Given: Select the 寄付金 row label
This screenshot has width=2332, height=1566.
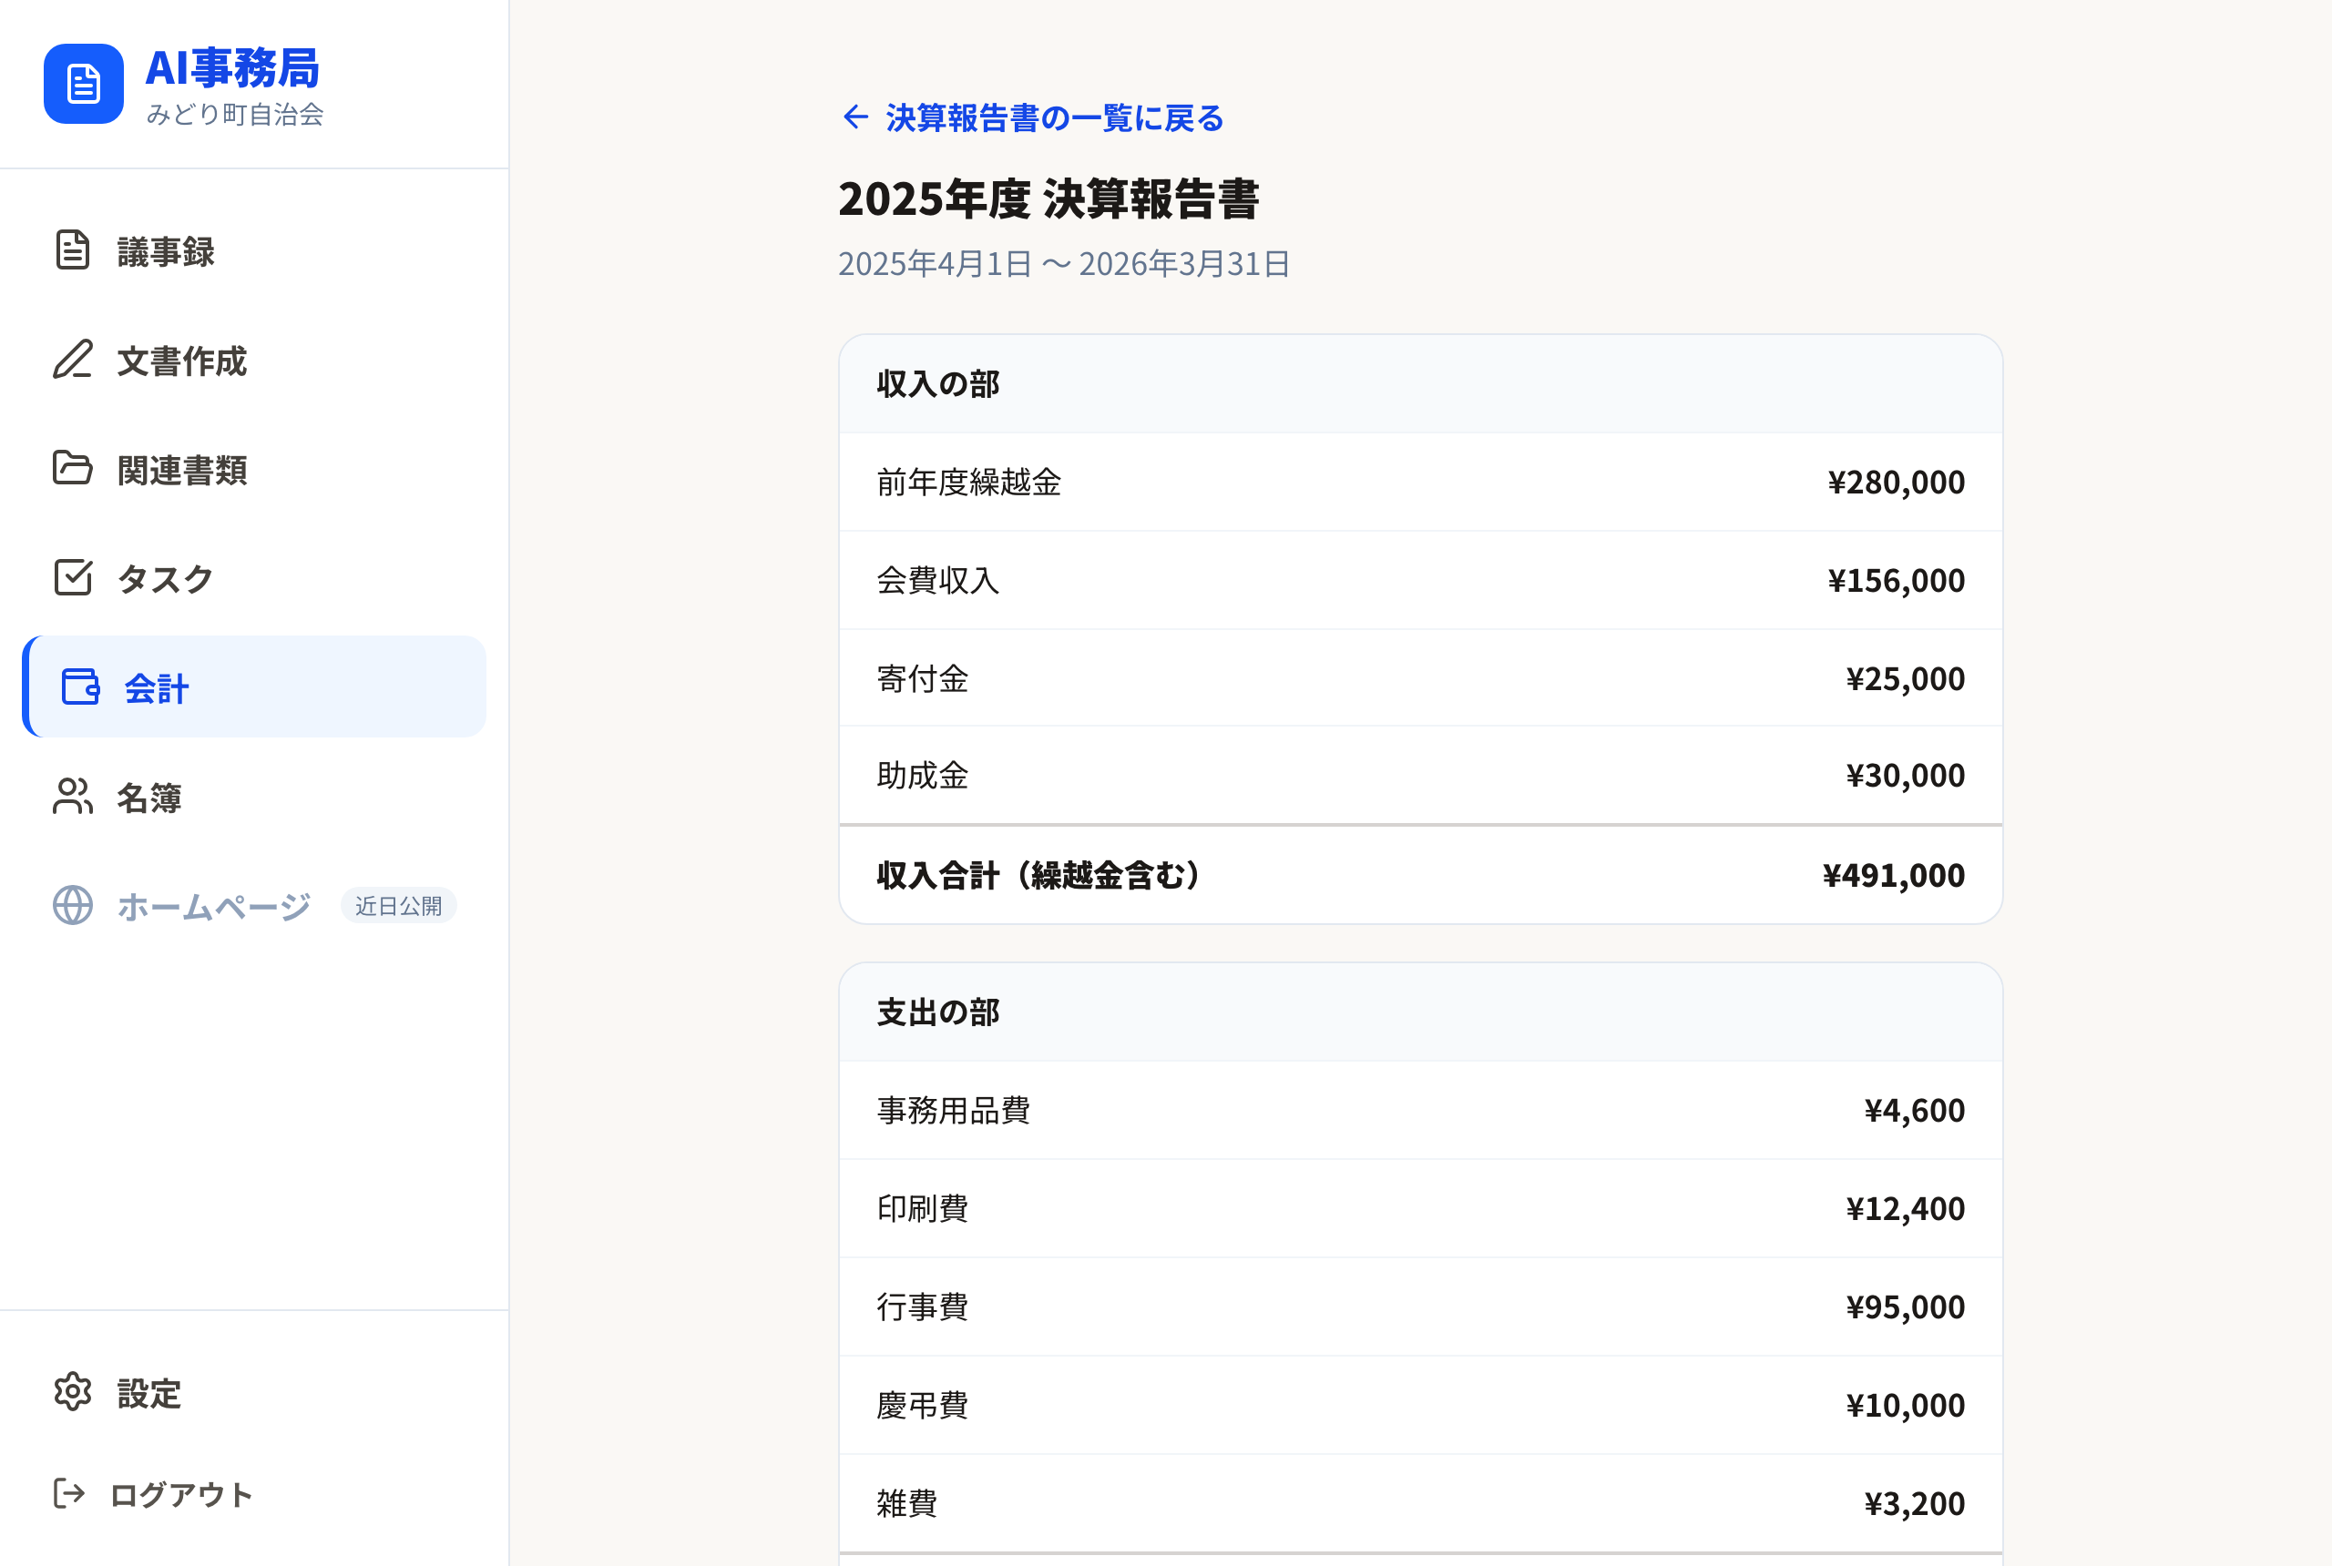Looking at the screenshot, I should click(x=922, y=678).
